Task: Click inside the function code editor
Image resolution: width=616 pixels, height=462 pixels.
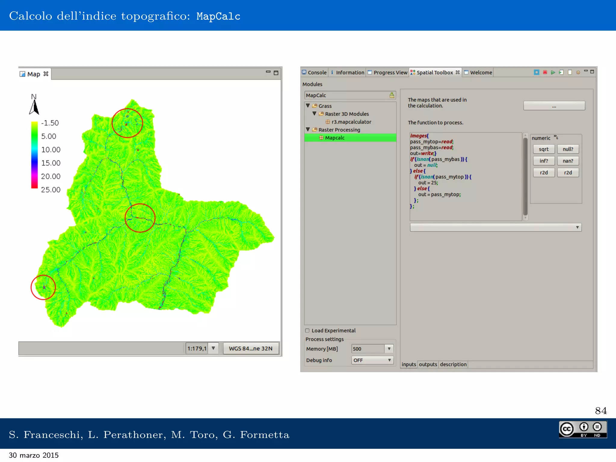Action: pyautogui.click(x=466, y=177)
